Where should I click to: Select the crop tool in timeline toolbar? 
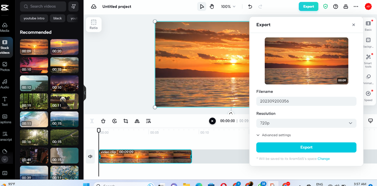pyautogui.click(x=126, y=121)
